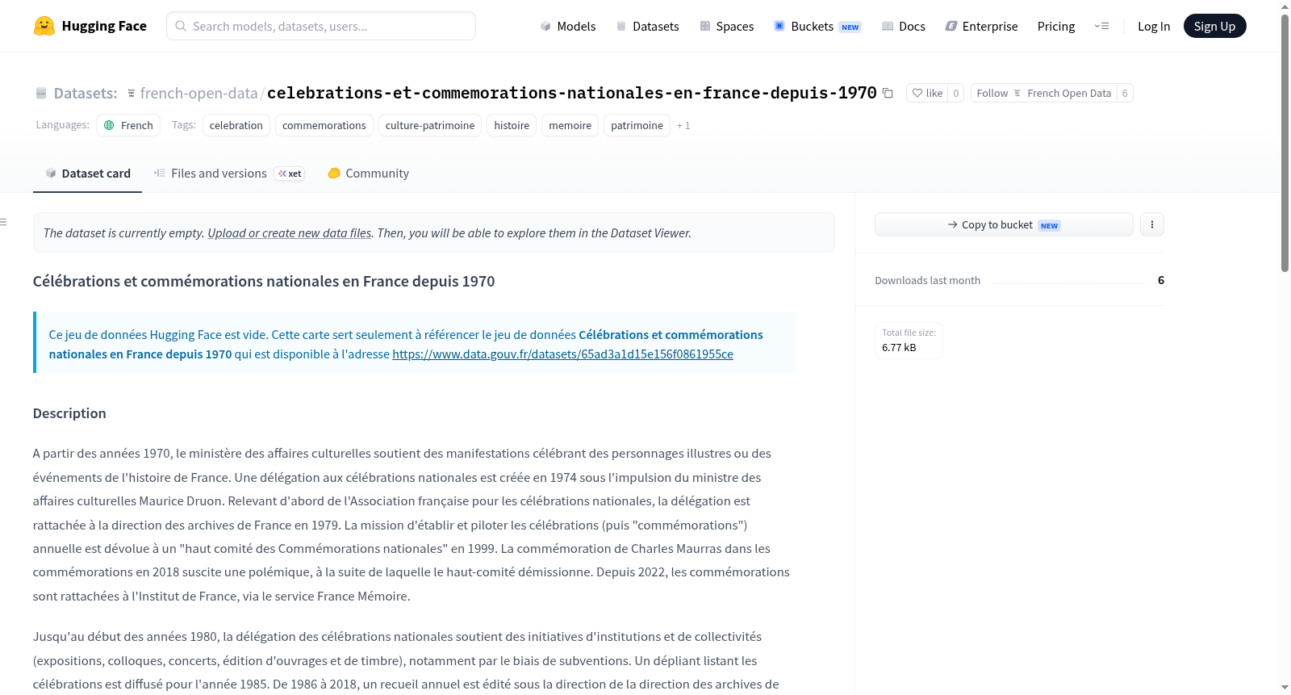This screenshot has width=1291, height=695.
Task: Select the memoire tag
Action: (570, 125)
